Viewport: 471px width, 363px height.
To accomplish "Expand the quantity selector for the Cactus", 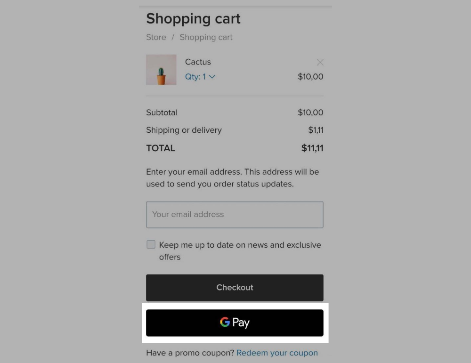I will pyautogui.click(x=201, y=77).
